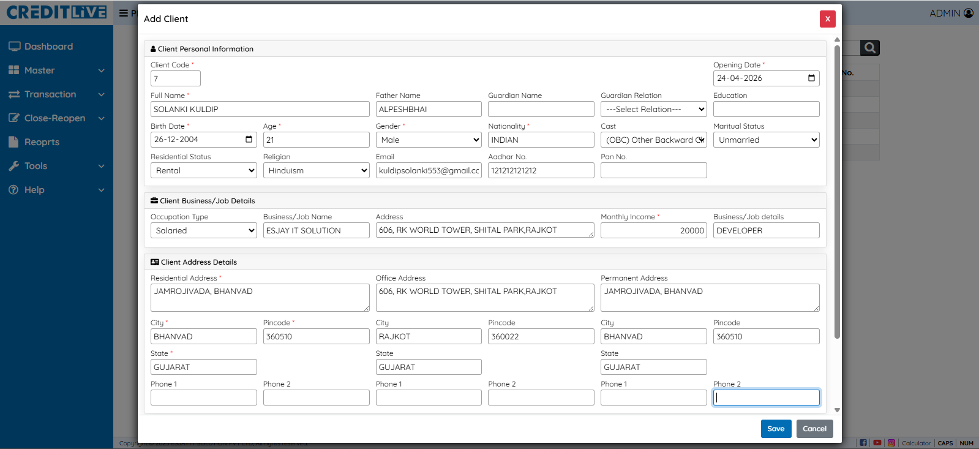
Task: Close the Add Client dialog
Action: point(827,19)
